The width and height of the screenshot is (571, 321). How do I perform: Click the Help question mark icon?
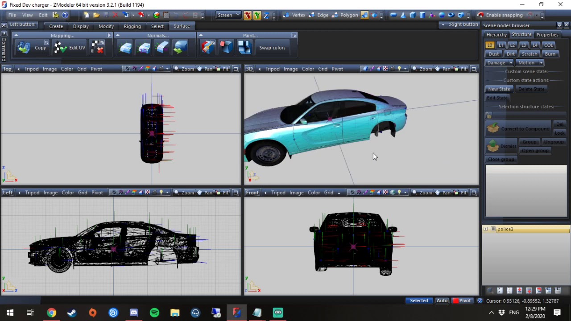coord(65,15)
